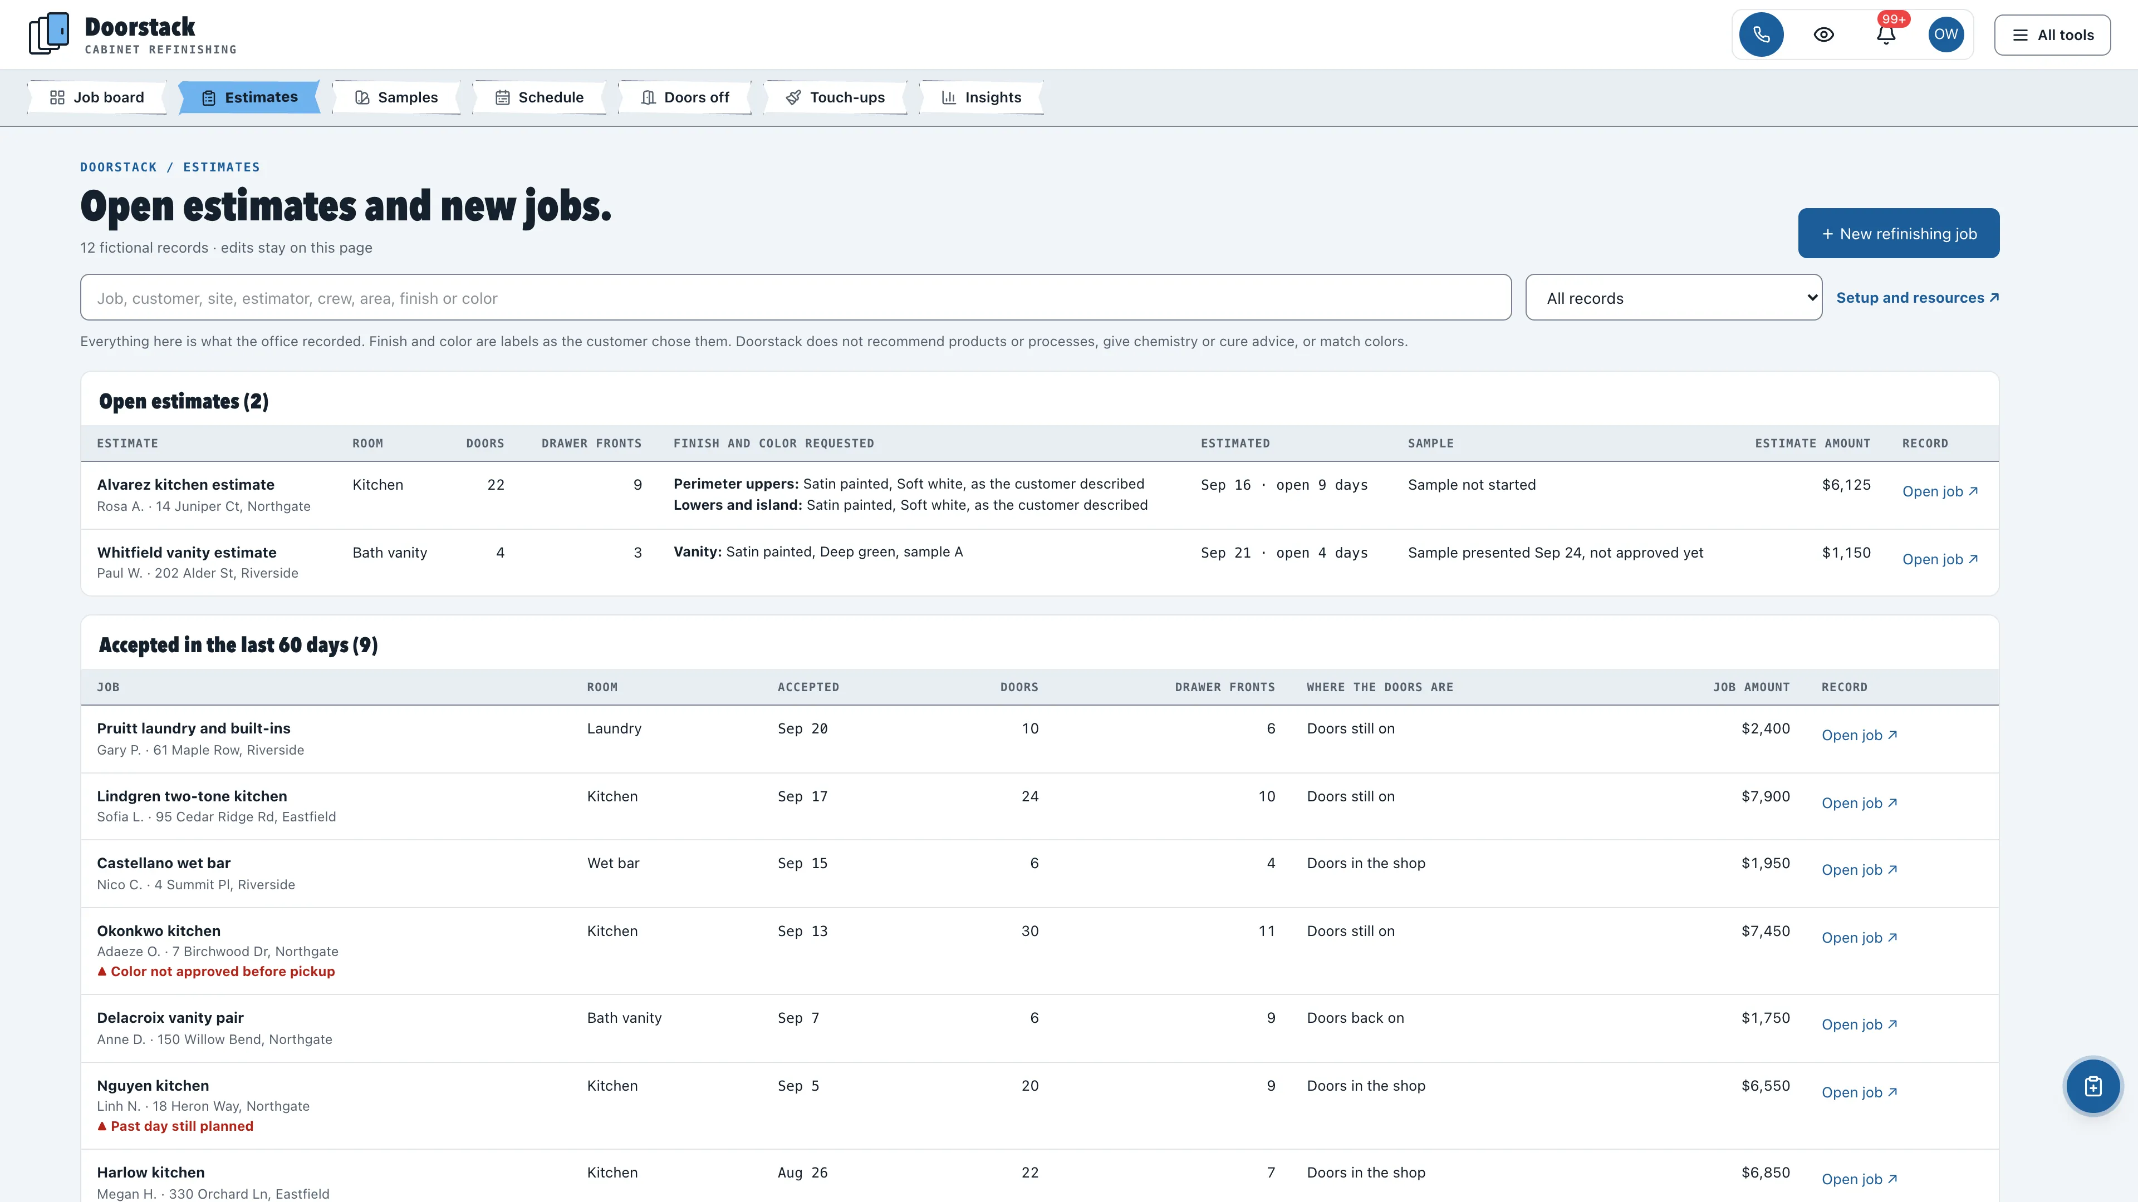Open job for Delacroix vanity pair
This screenshot has width=2138, height=1202.
pyautogui.click(x=1859, y=1024)
